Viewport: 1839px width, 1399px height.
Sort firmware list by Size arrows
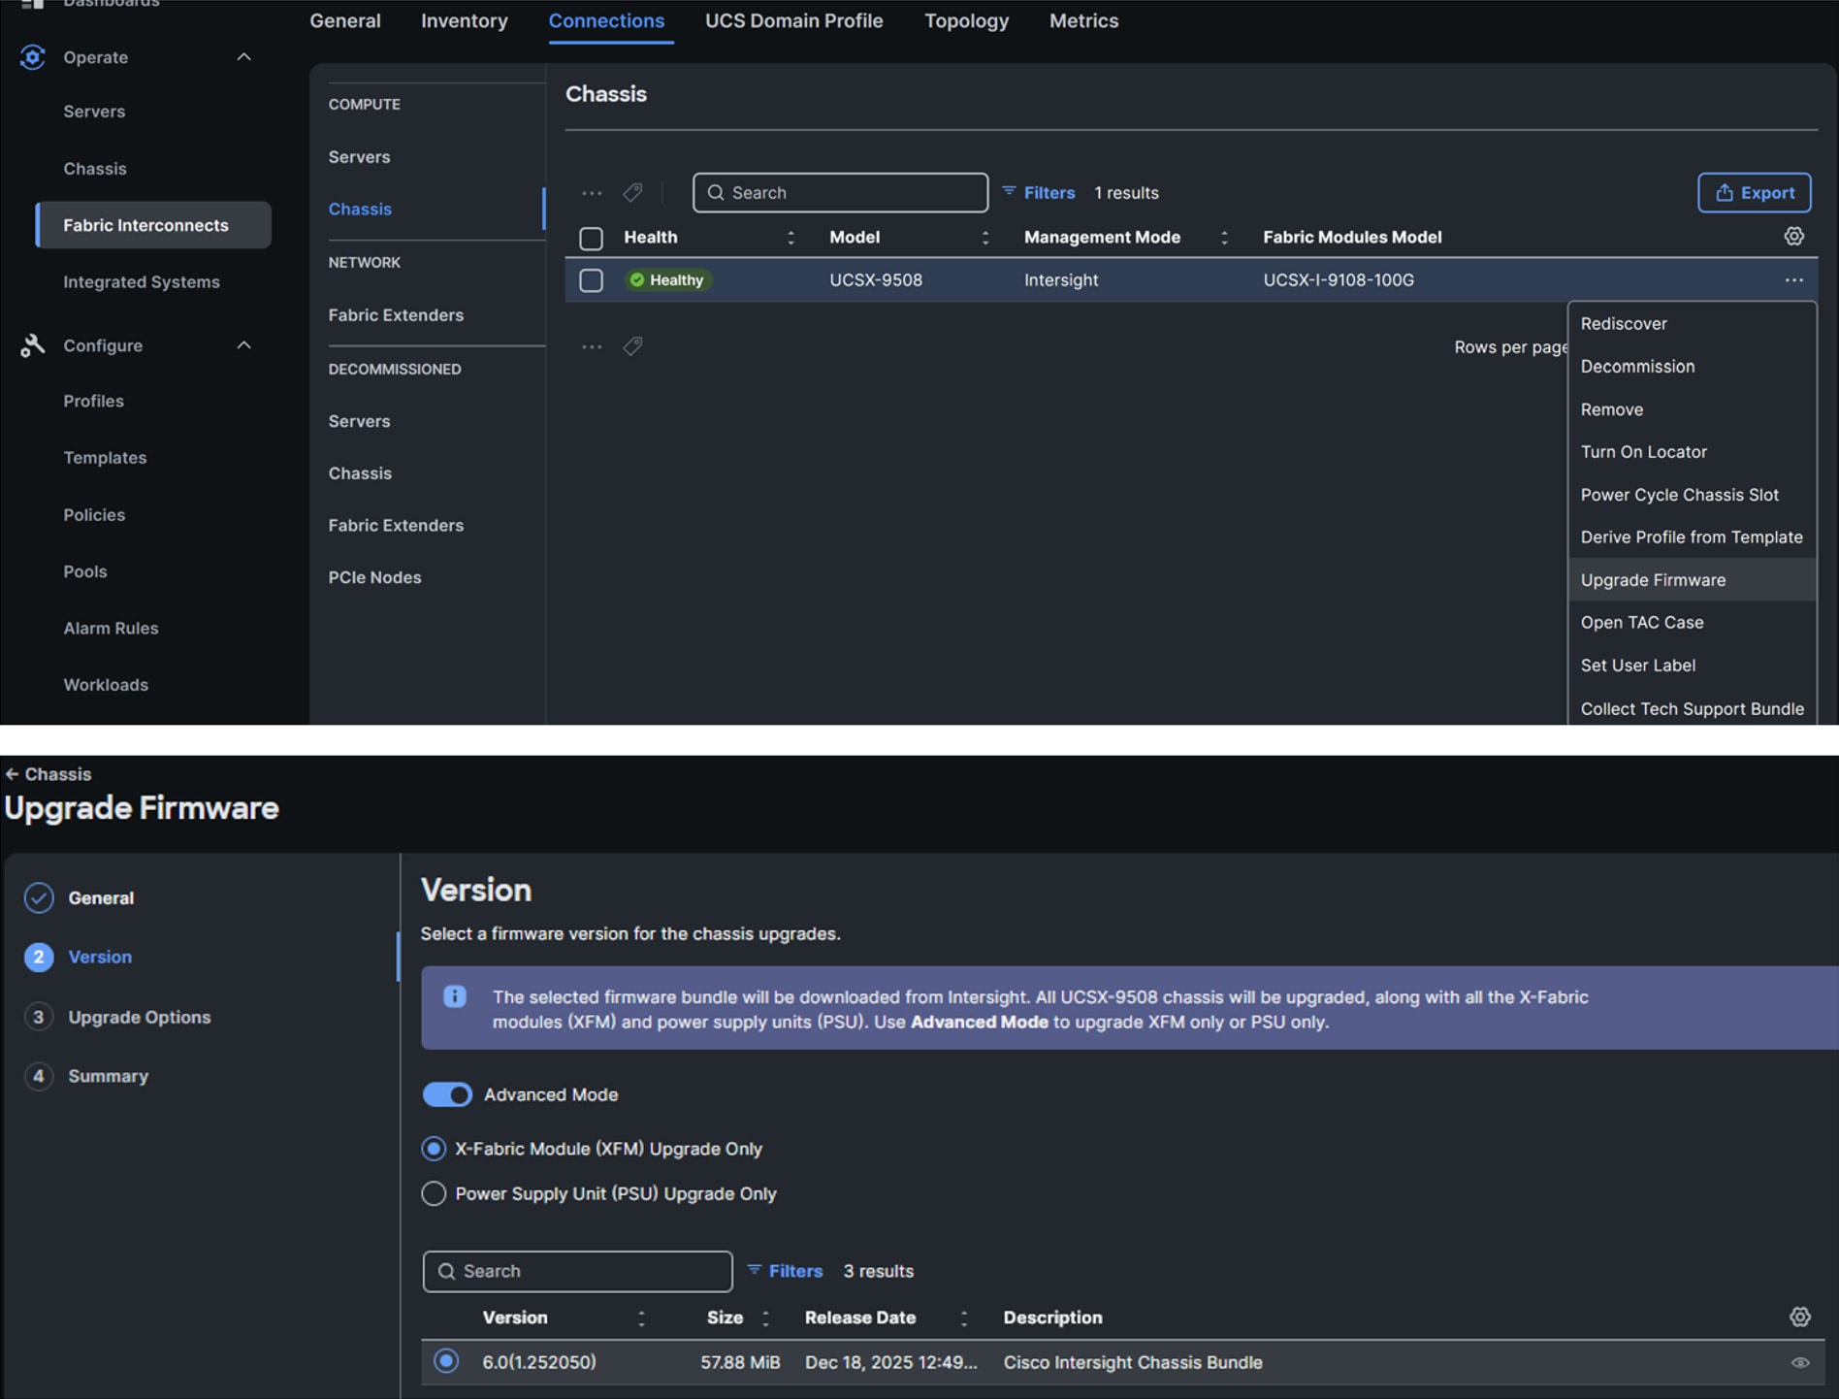(x=765, y=1318)
